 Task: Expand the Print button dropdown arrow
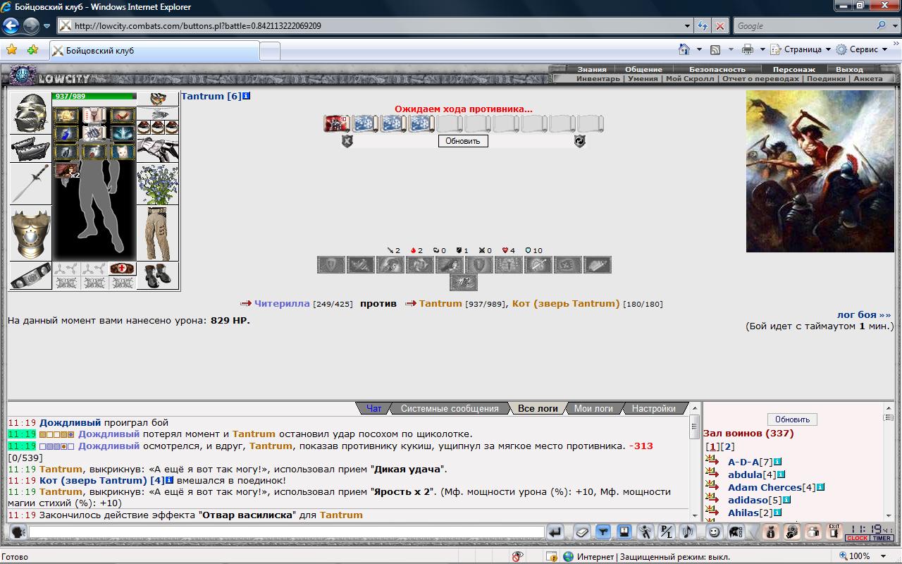click(762, 49)
